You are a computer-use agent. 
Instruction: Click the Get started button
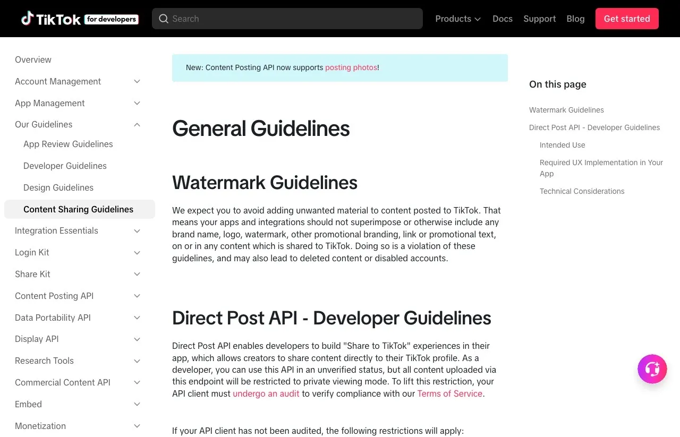(627, 19)
